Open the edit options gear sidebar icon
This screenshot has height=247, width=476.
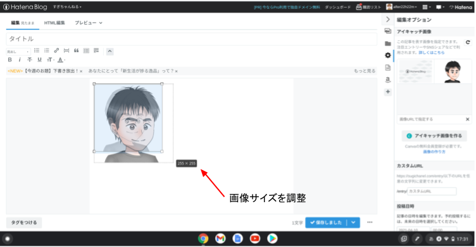click(388, 56)
